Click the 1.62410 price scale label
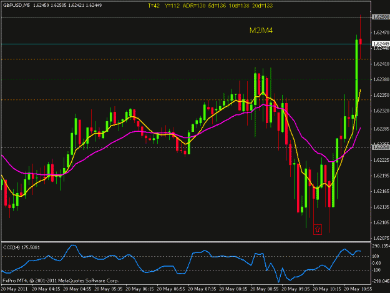This screenshot has height=293, width=390. 381,64
